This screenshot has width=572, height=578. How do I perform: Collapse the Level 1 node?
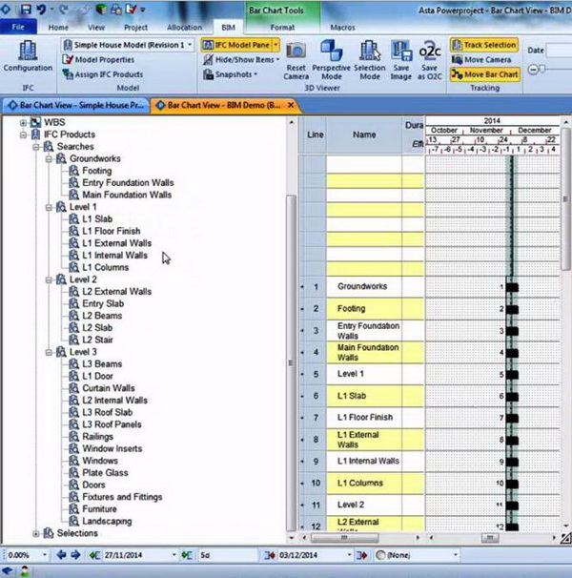[49, 207]
